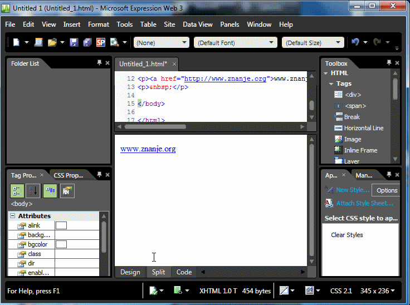Click the bgcolor color swatch
The height and width of the screenshot is (305, 410).
(x=61, y=244)
